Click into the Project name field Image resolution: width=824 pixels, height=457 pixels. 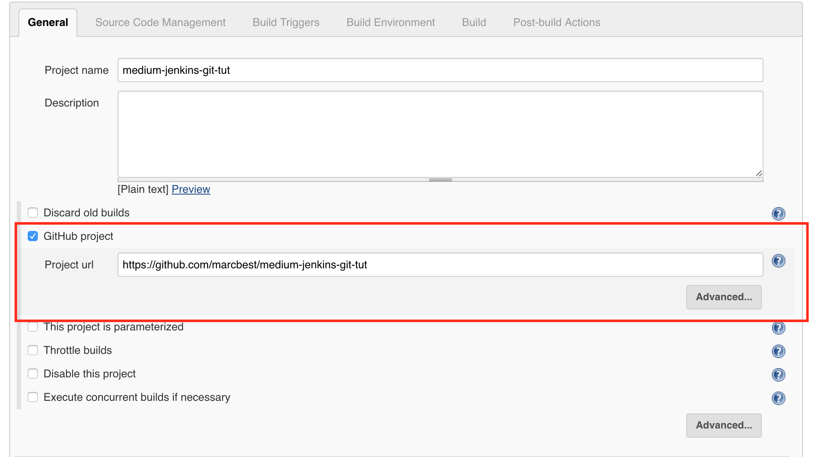point(440,70)
